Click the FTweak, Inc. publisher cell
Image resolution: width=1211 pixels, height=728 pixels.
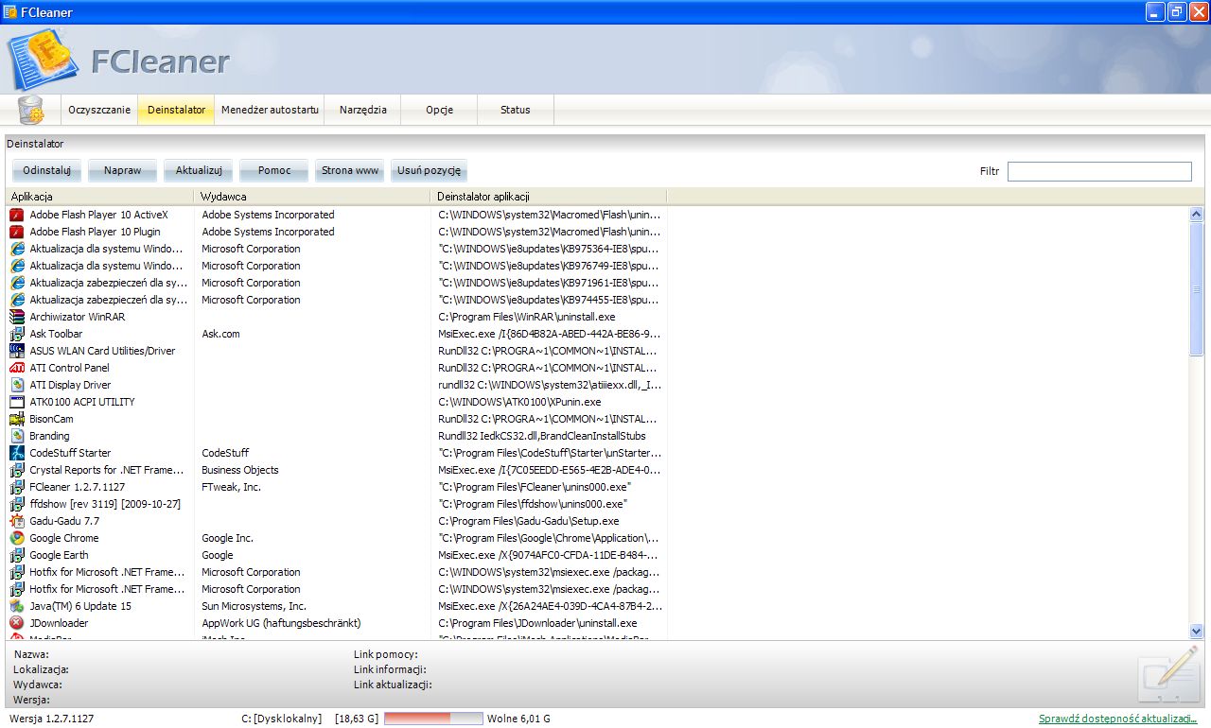[231, 487]
